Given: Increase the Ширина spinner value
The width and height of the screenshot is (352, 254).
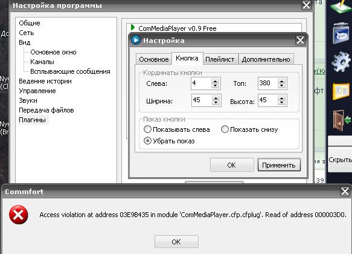Looking at the screenshot, I should click(216, 98).
